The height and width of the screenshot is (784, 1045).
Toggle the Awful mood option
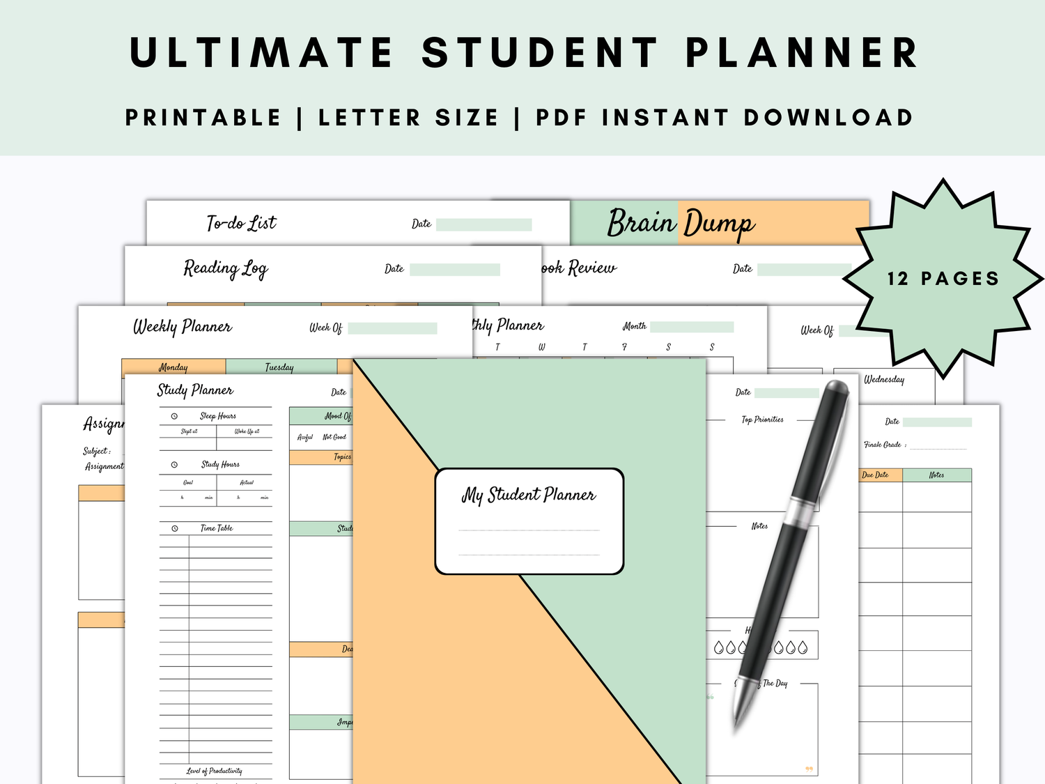tap(305, 437)
